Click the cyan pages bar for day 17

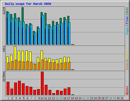pyautogui.click(x=69, y=33)
